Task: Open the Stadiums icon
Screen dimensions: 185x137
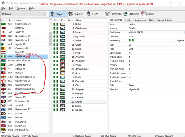Action: [x=125, y=14]
